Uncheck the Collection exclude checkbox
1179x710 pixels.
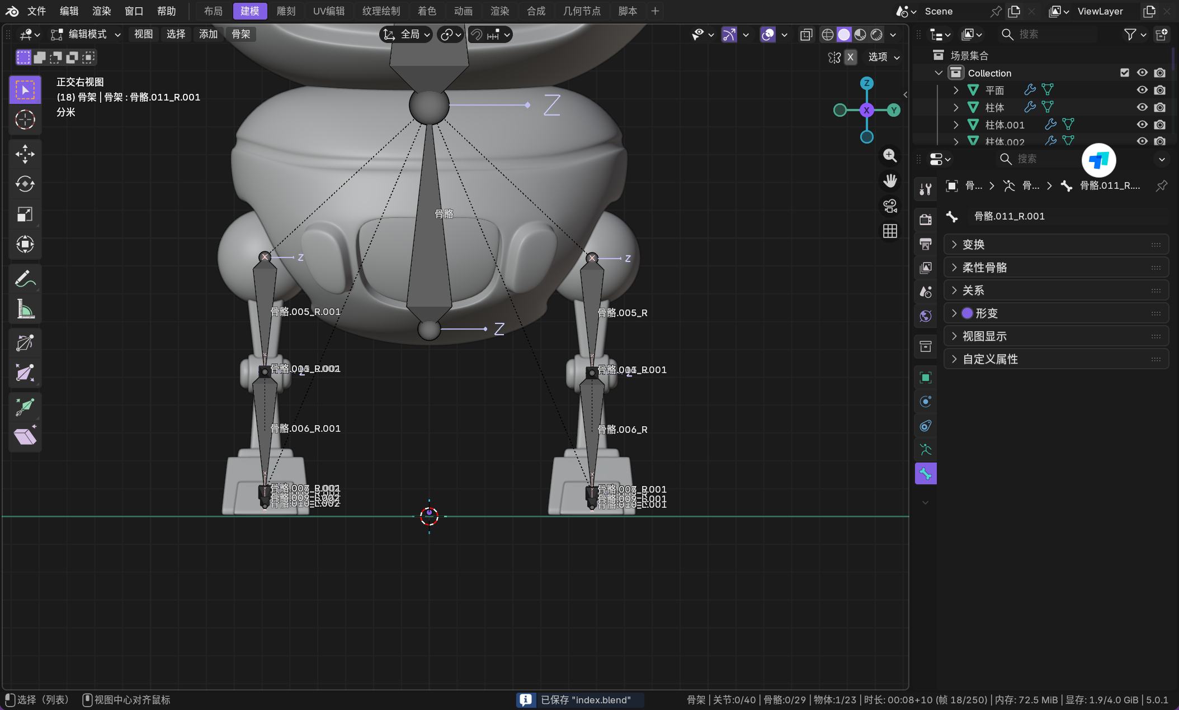click(x=1125, y=73)
